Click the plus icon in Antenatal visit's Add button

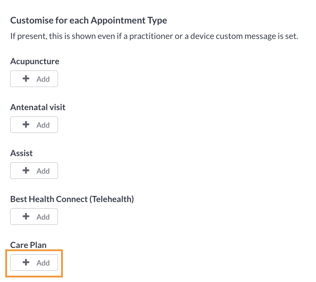[x=25, y=125]
